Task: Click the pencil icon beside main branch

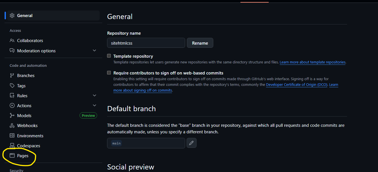Action: pyautogui.click(x=191, y=143)
